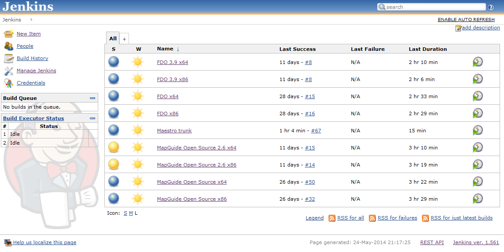
Task: Schedule a build for FDO x86
Action: (478, 114)
